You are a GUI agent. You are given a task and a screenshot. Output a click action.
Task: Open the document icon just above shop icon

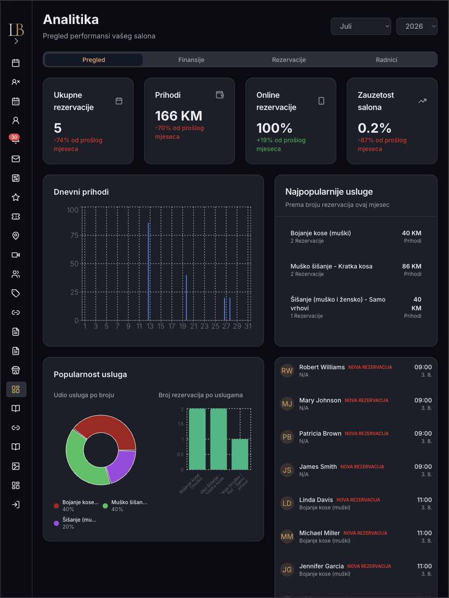16,351
